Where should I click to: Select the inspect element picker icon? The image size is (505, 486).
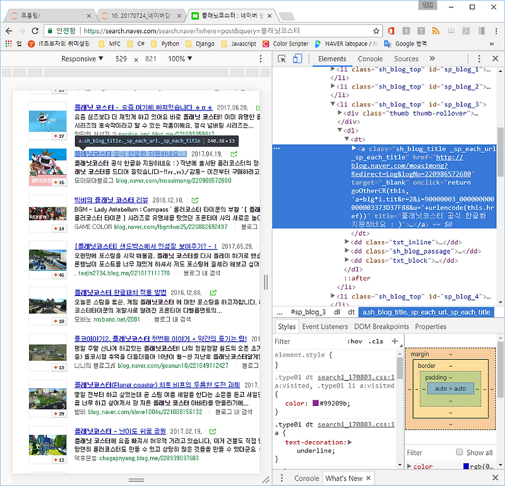(x=282, y=59)
